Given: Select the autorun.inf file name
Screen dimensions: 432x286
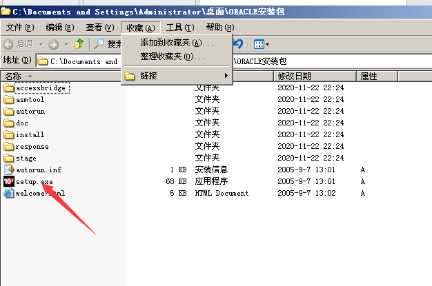Looking at the screenshot, I should point(39,170).
